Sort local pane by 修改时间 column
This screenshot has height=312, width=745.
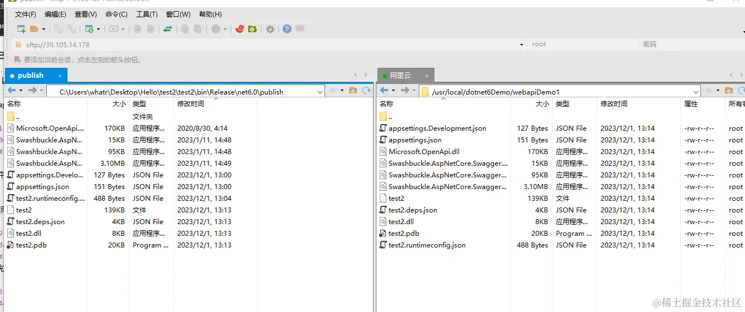(x=216, y=104)
